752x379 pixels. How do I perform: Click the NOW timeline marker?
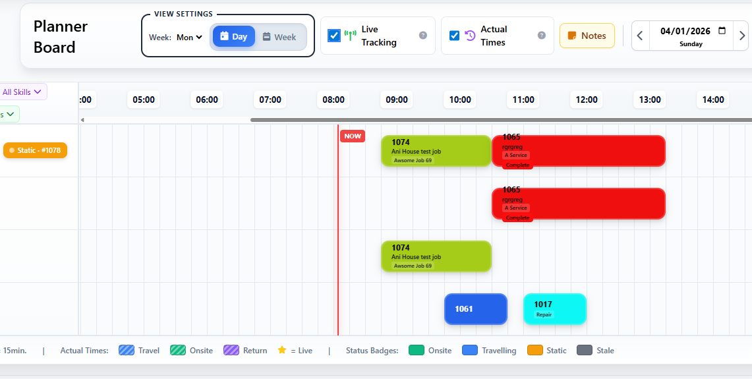coord(353,136)
